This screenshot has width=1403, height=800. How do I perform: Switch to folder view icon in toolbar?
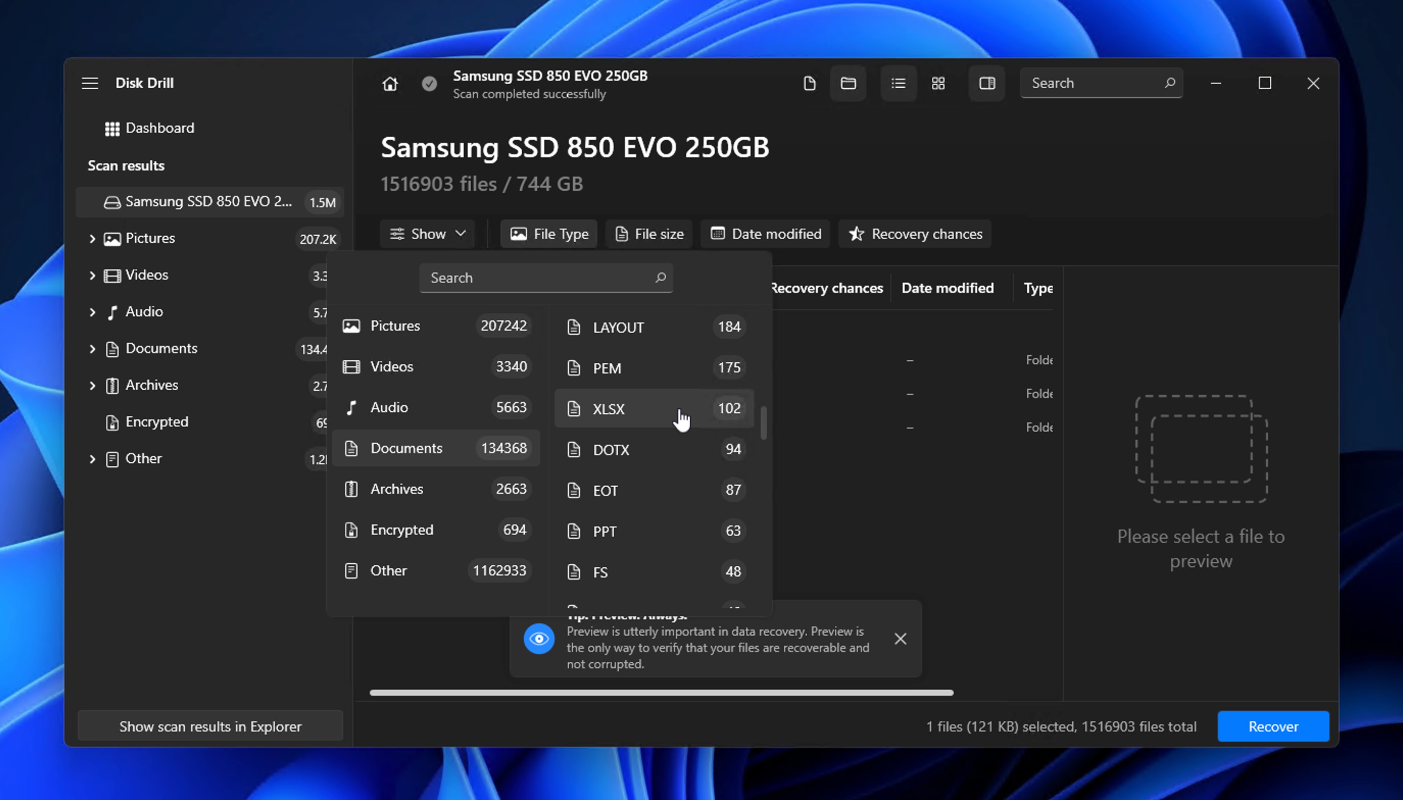pyautogui.click(x=849, y=83)
